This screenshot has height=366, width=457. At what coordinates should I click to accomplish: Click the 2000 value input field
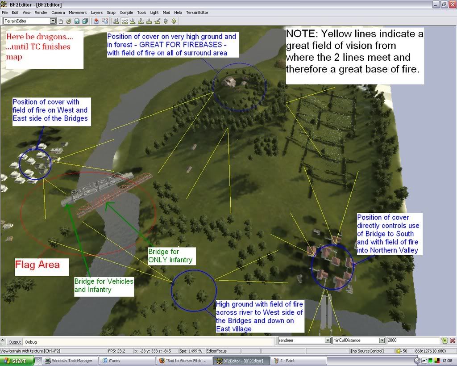(x=413, y=341)
